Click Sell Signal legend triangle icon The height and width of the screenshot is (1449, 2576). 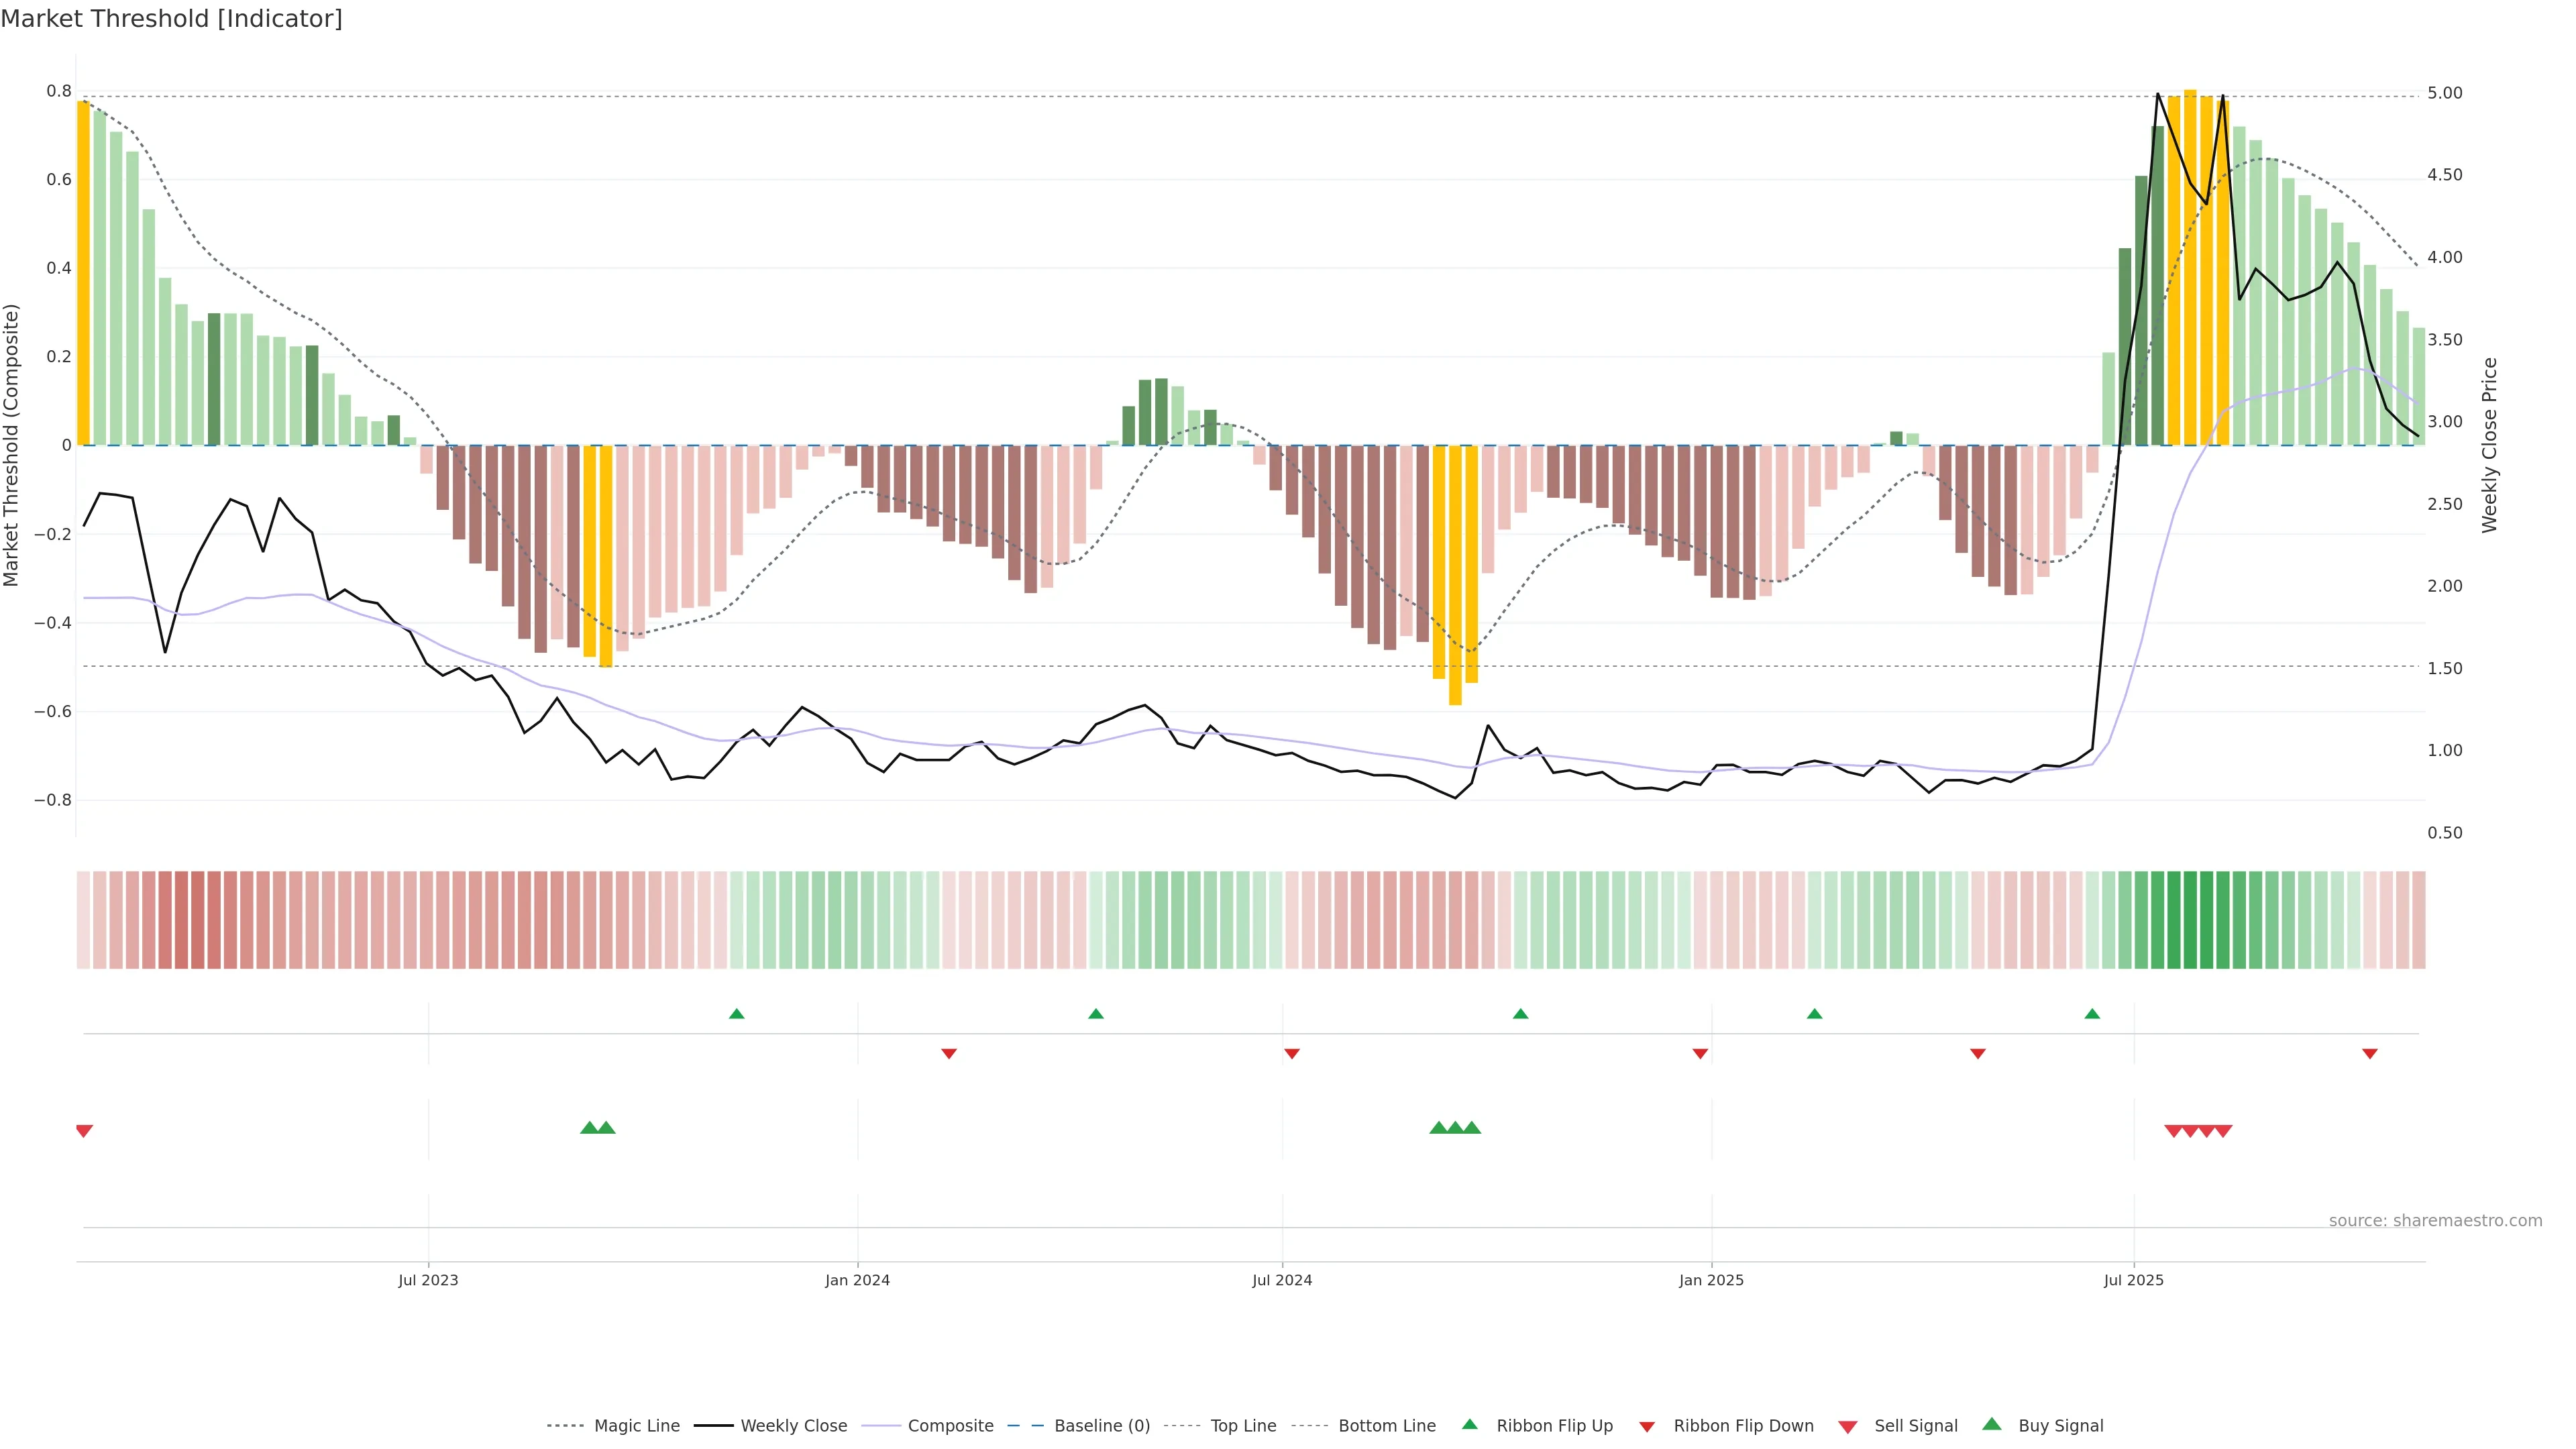point(1847,1427)
